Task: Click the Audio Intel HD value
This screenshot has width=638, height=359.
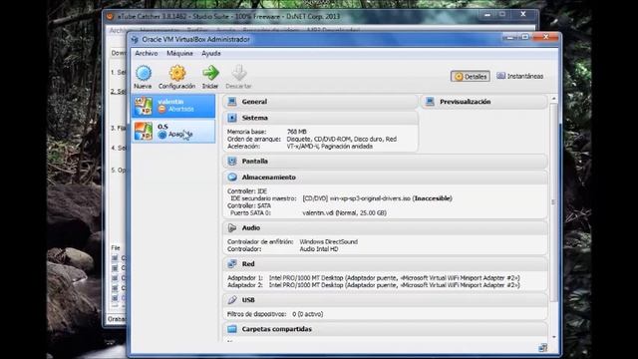Action: tap(319, 249)
